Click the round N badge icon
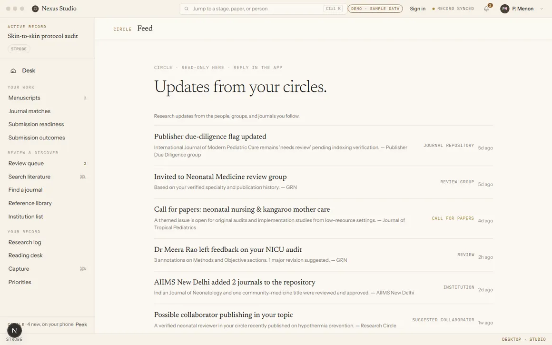552x345 pixels. pos(14,331)
